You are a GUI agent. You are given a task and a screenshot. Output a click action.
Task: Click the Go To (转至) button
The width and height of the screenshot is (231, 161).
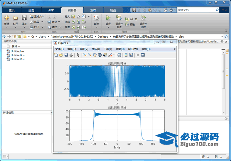pyautogui.click(x=52, y=22)
